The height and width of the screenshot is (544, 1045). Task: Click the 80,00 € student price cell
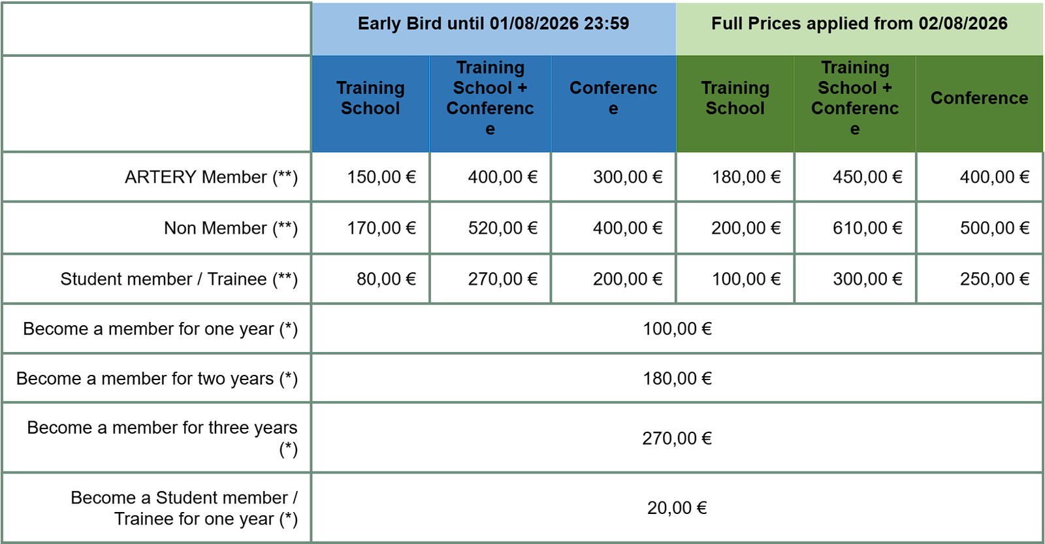click(386, 279)
